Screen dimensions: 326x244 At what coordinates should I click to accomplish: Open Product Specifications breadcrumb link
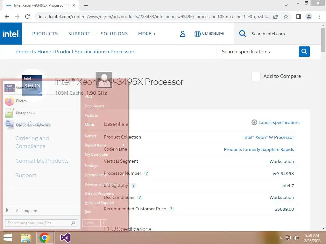point(81,52)
